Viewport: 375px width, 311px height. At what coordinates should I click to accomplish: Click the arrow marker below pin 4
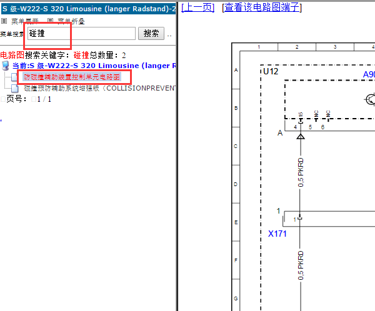click(301, 137)
